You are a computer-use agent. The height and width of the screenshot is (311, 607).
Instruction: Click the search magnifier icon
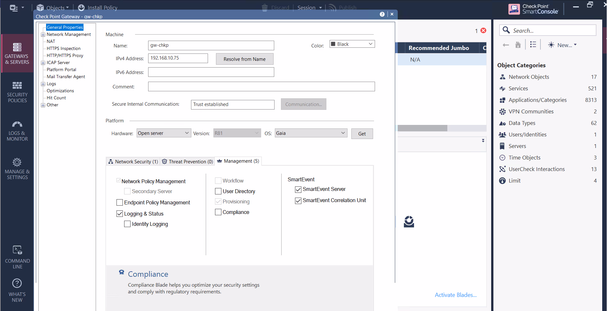(x=506, y=30)
